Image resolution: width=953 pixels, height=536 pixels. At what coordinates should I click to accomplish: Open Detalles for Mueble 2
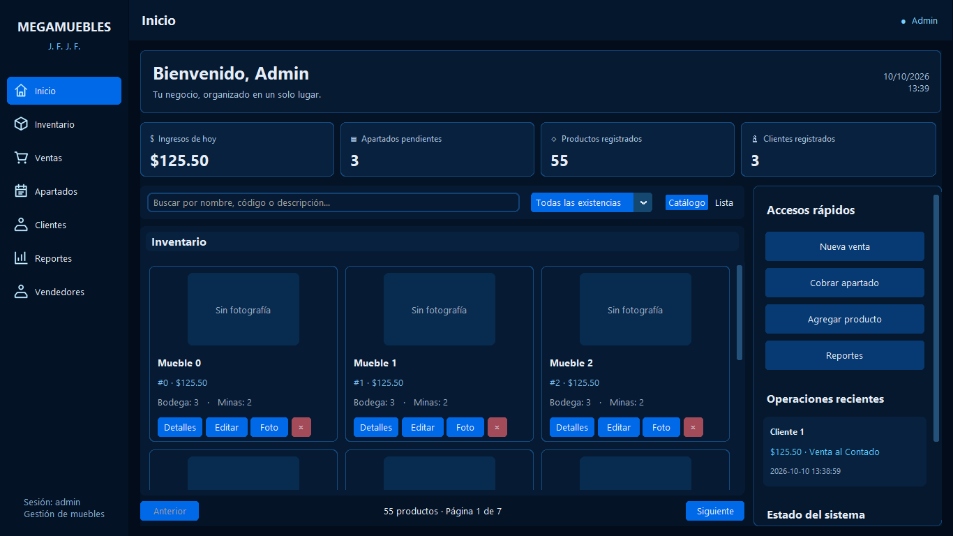pos(572,427)
